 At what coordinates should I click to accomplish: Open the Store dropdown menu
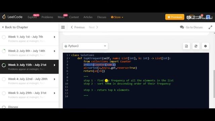pyautogui.click(x=117, y=17)
